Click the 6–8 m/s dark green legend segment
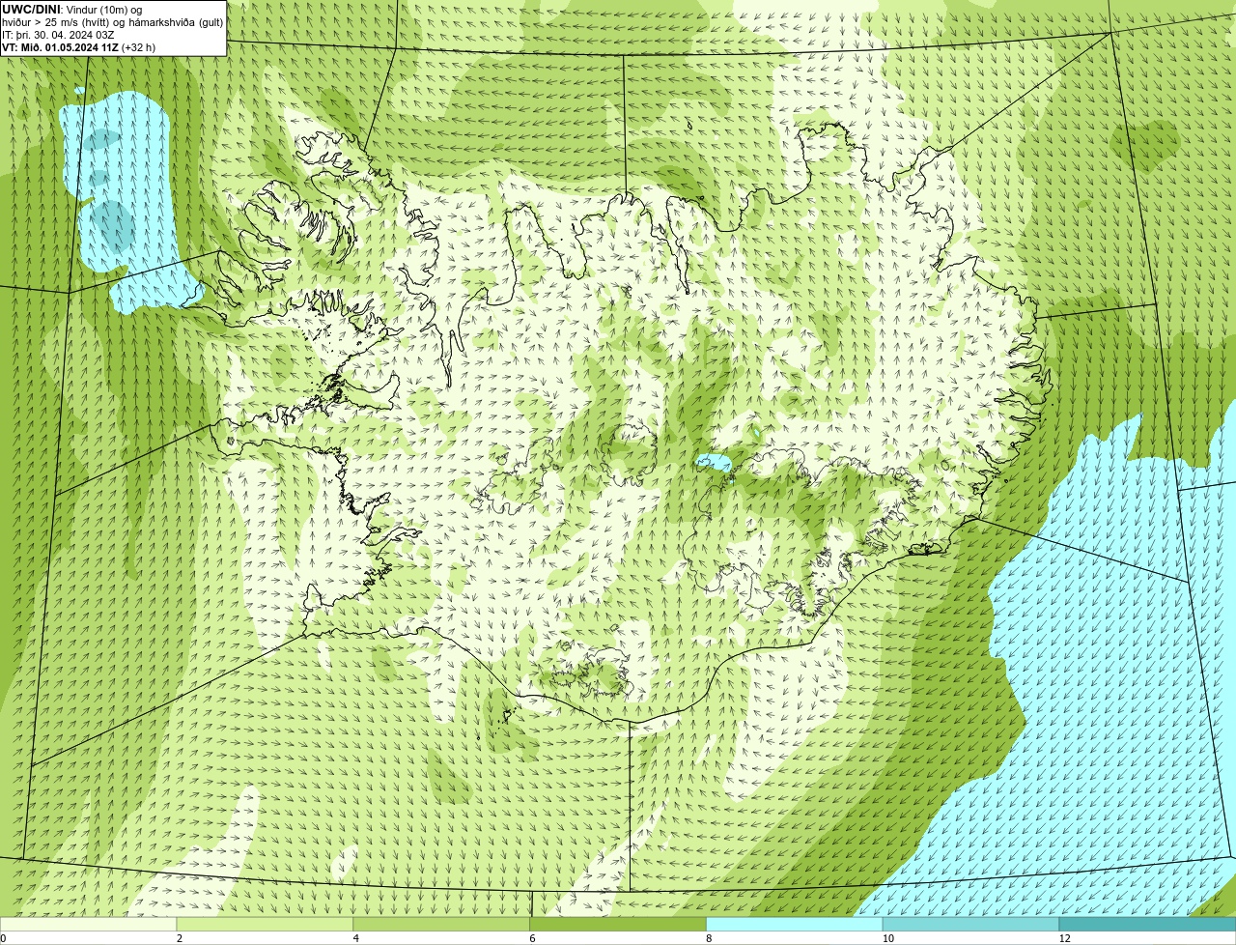Viewport: 1236px width, 945px height. [619, 924]
